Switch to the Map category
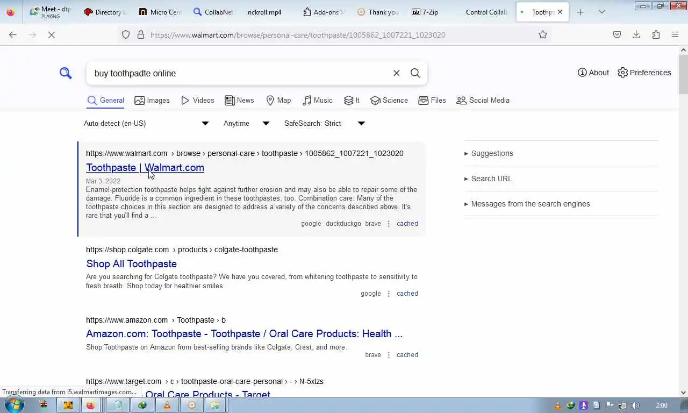Viewport: 688px width, 413px height. tap(278, 101)
